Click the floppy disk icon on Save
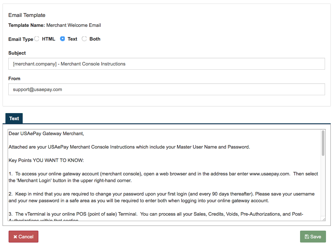 pos(307,237)
